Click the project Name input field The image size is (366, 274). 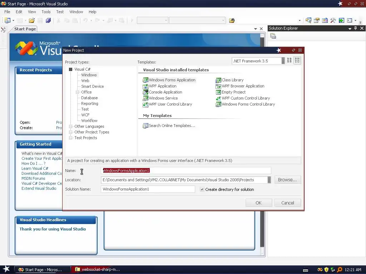pyautogui.click(x=186, y=171)
